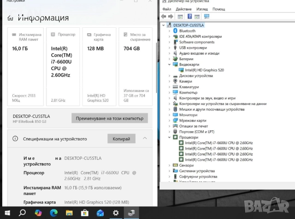Expand the Компютър node
The image size is (295, 219).
tap(169, 92)
